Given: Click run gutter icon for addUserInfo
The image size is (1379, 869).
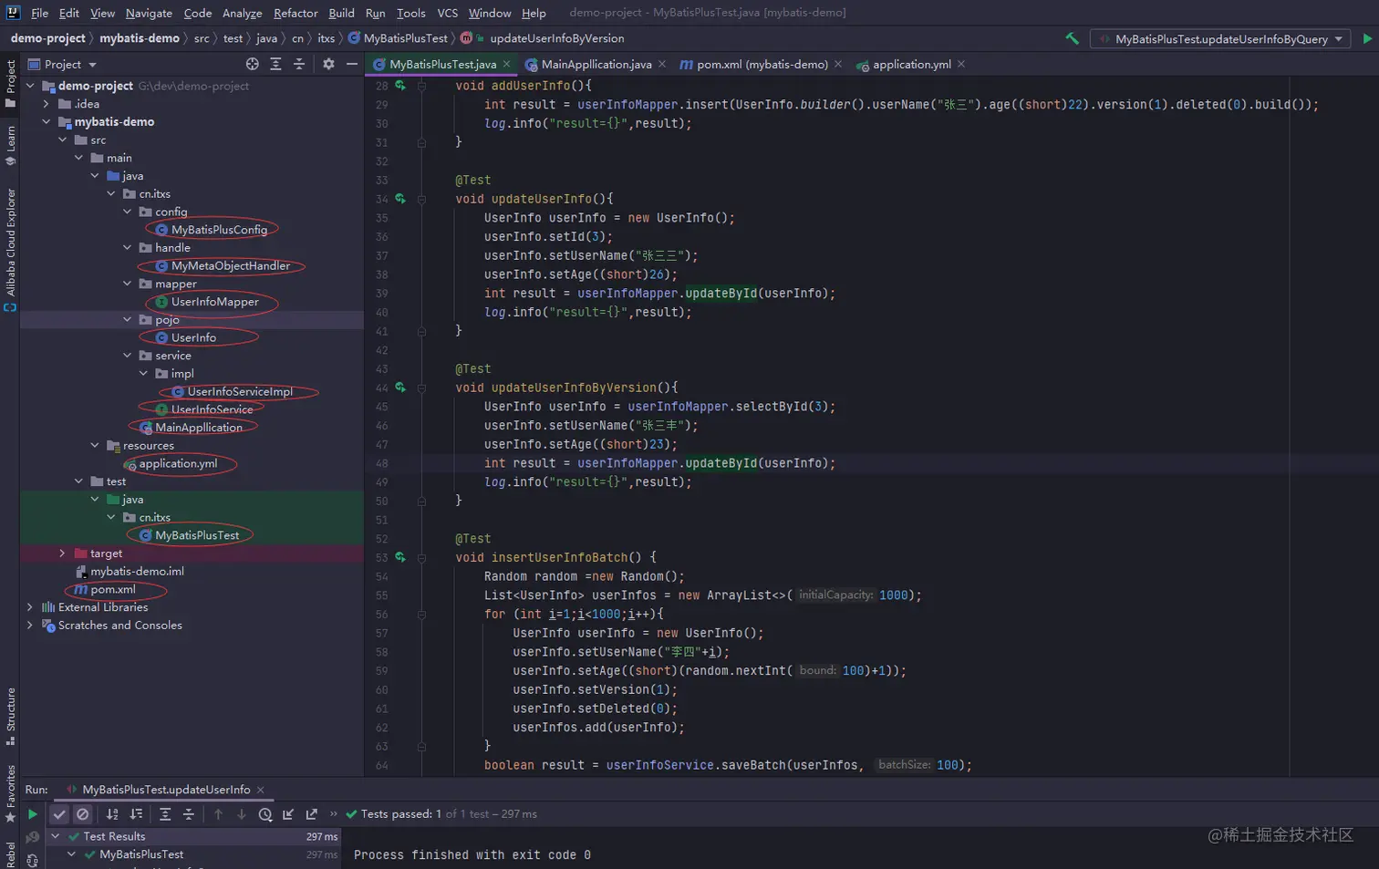Looking at the screenshot, I should [x=400, y=85].
